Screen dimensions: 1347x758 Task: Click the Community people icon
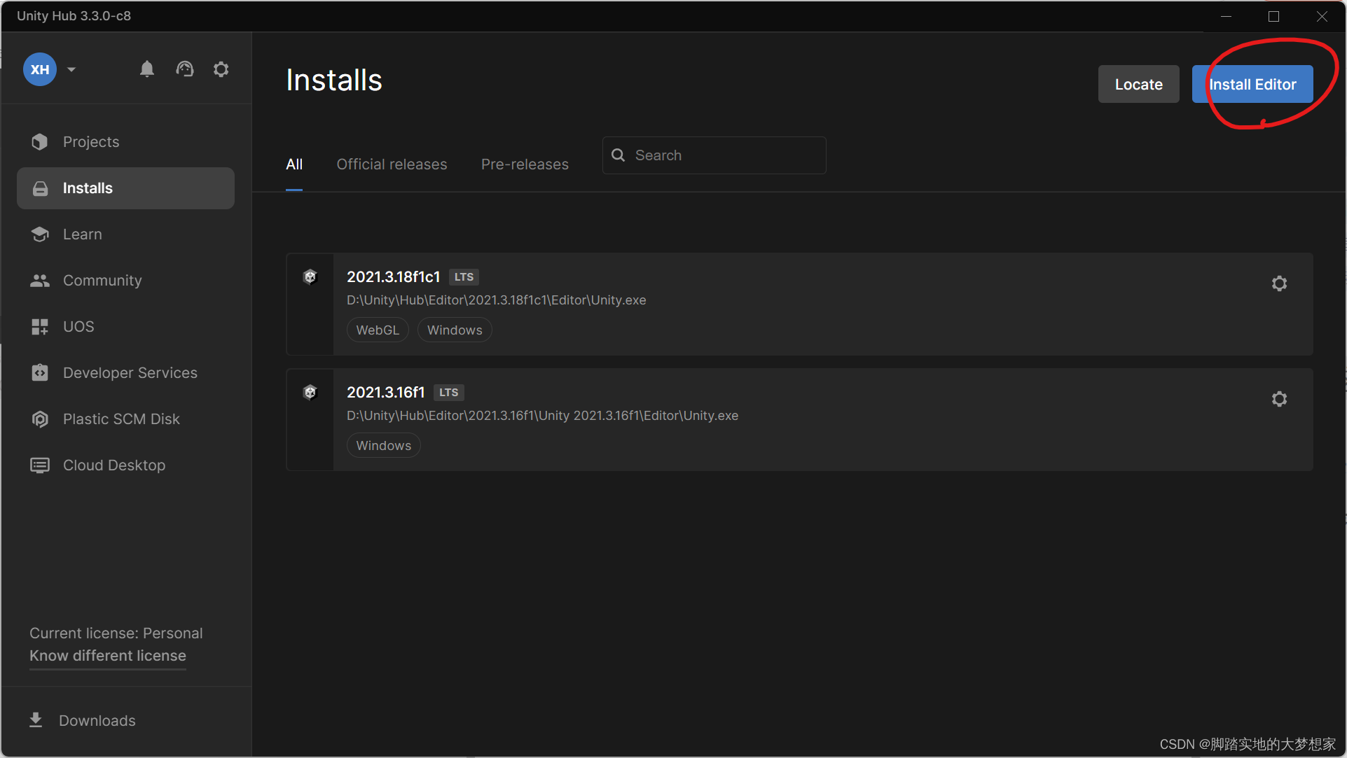40,281
